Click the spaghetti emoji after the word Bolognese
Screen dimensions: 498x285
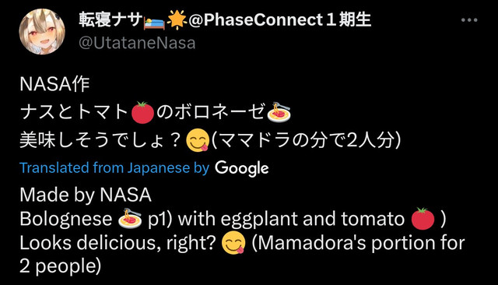coord(130,218)
